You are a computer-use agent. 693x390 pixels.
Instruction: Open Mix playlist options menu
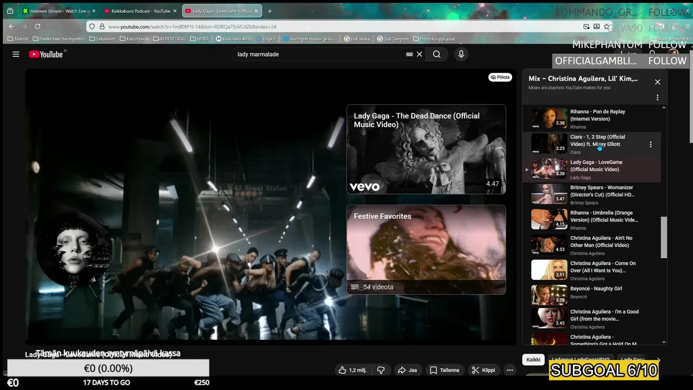[657, 98]
